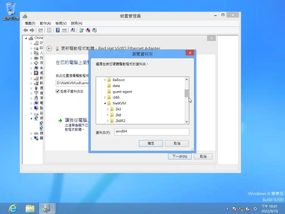Select the data folder
Viewport: 285px width, 214px height.
116,86
